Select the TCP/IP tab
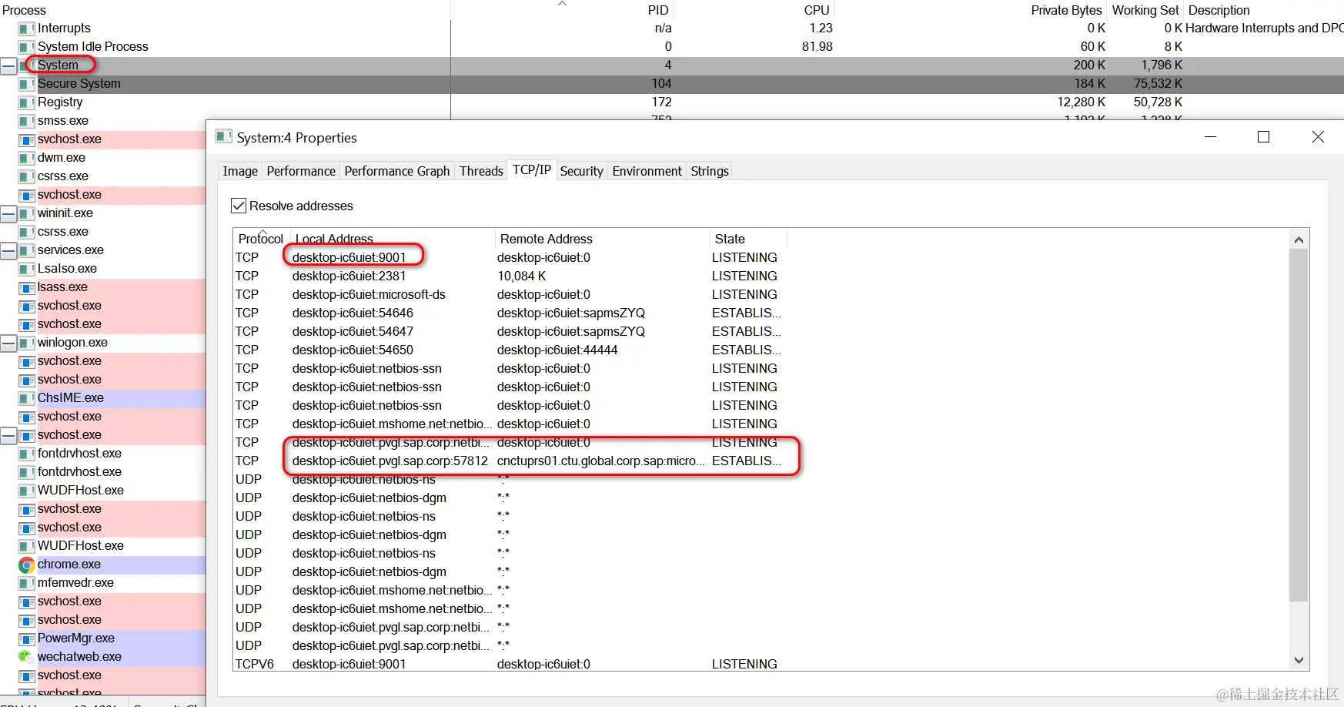This screenshot has height=707, width=1344. tap(532, 169)
